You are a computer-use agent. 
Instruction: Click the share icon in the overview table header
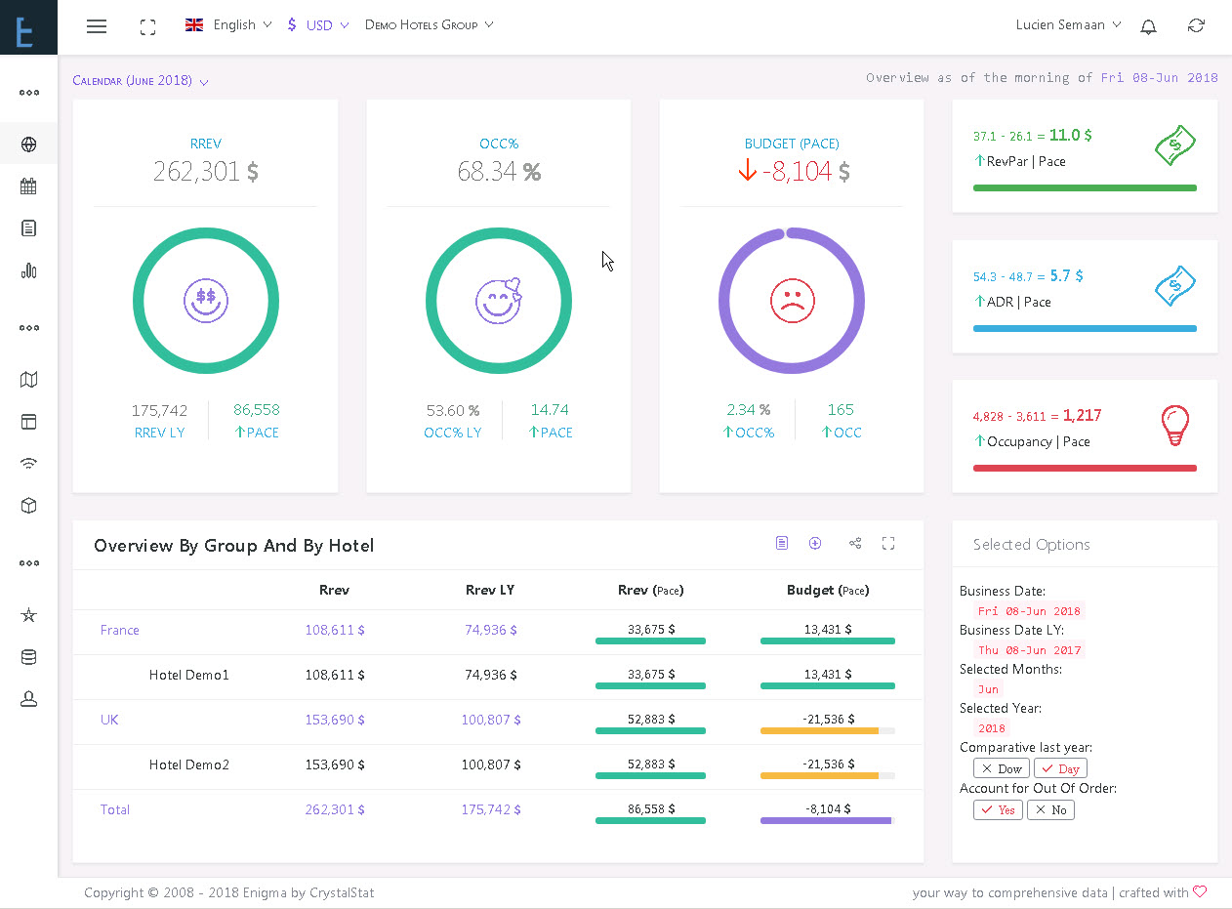click(855, 544)
